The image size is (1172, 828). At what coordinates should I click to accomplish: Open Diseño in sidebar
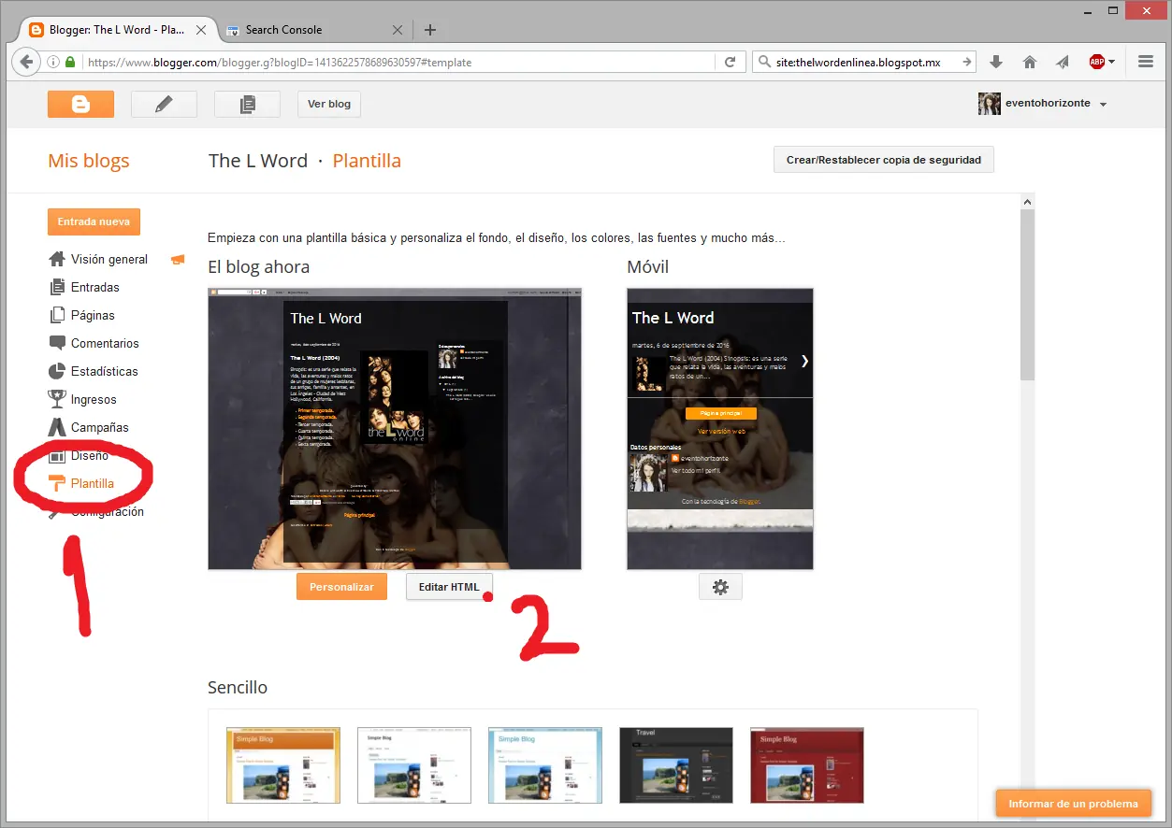[90, 455]
